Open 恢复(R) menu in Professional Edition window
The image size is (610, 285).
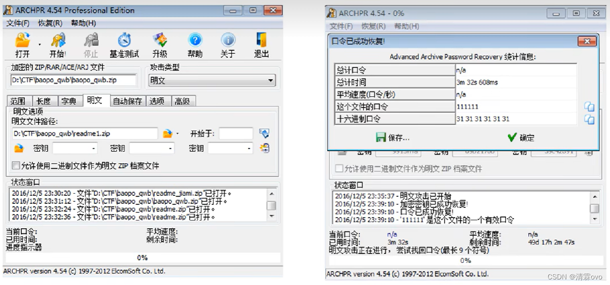tap(50, 23)
